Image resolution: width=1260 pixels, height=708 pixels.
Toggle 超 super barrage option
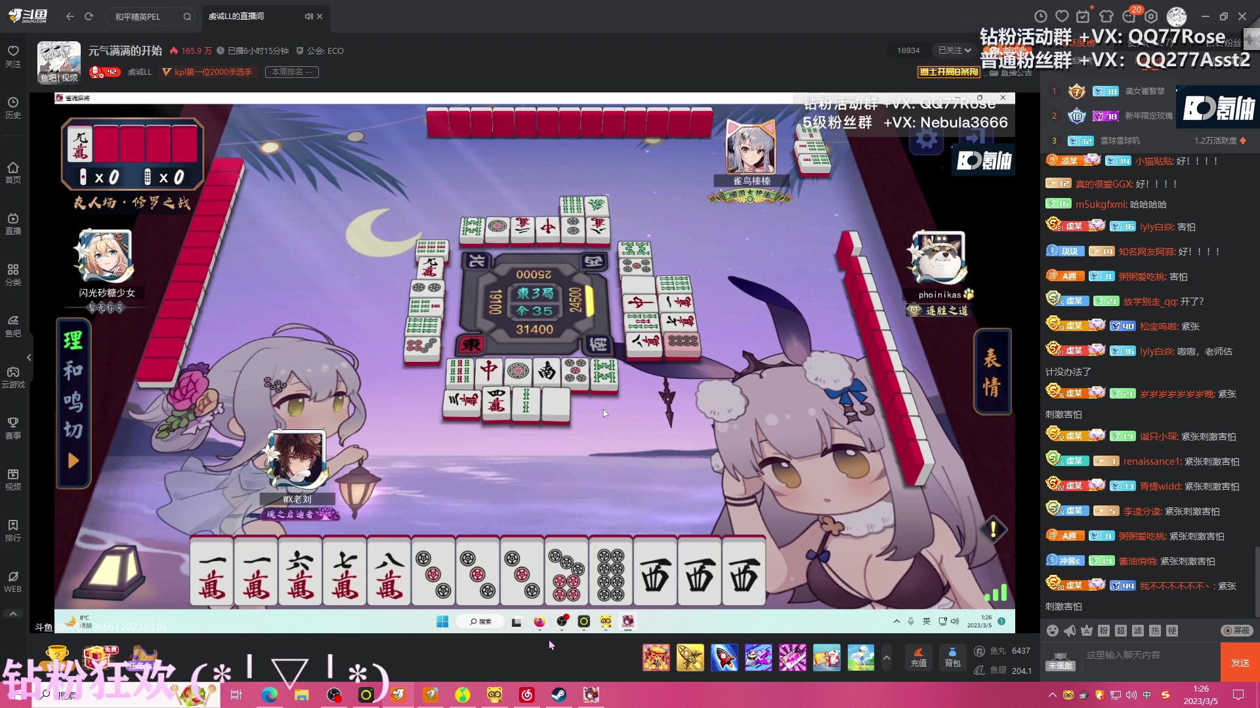tap(1121, 631)
